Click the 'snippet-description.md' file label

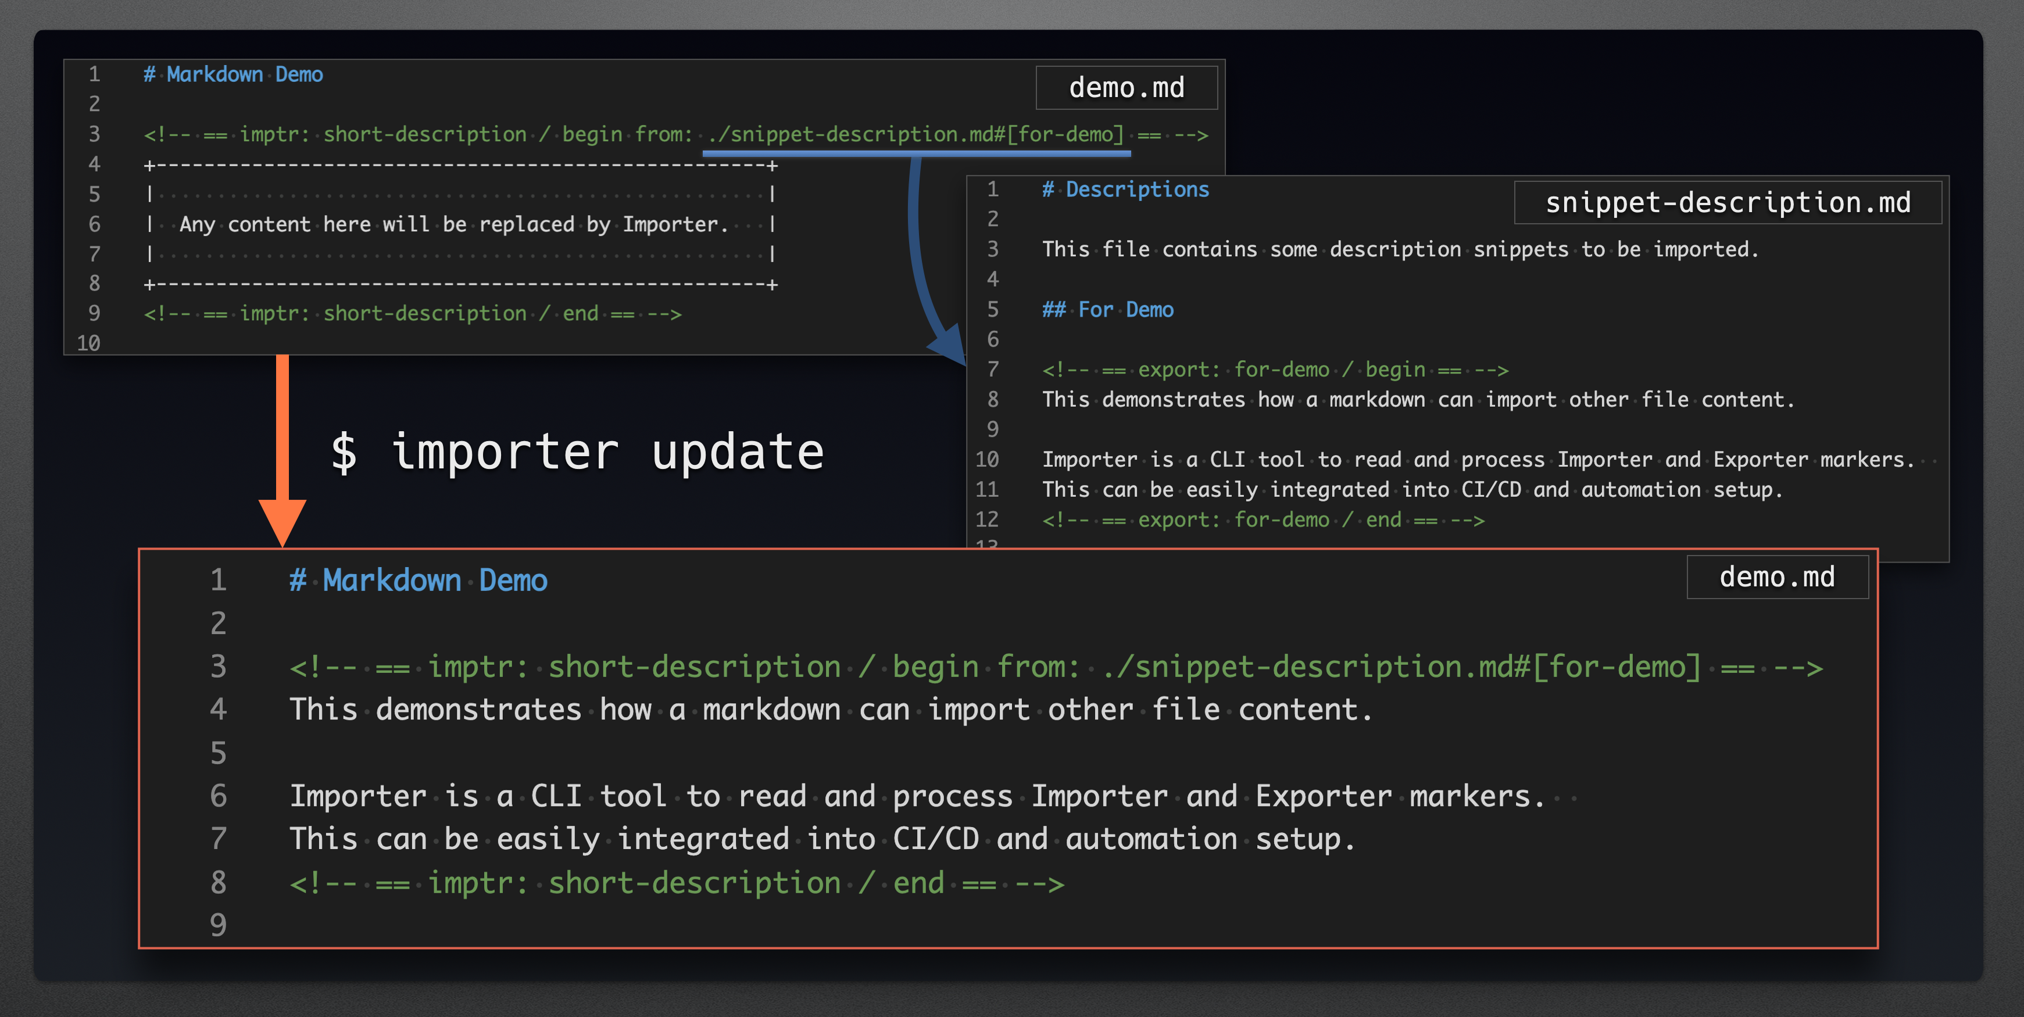point(1727,203)
